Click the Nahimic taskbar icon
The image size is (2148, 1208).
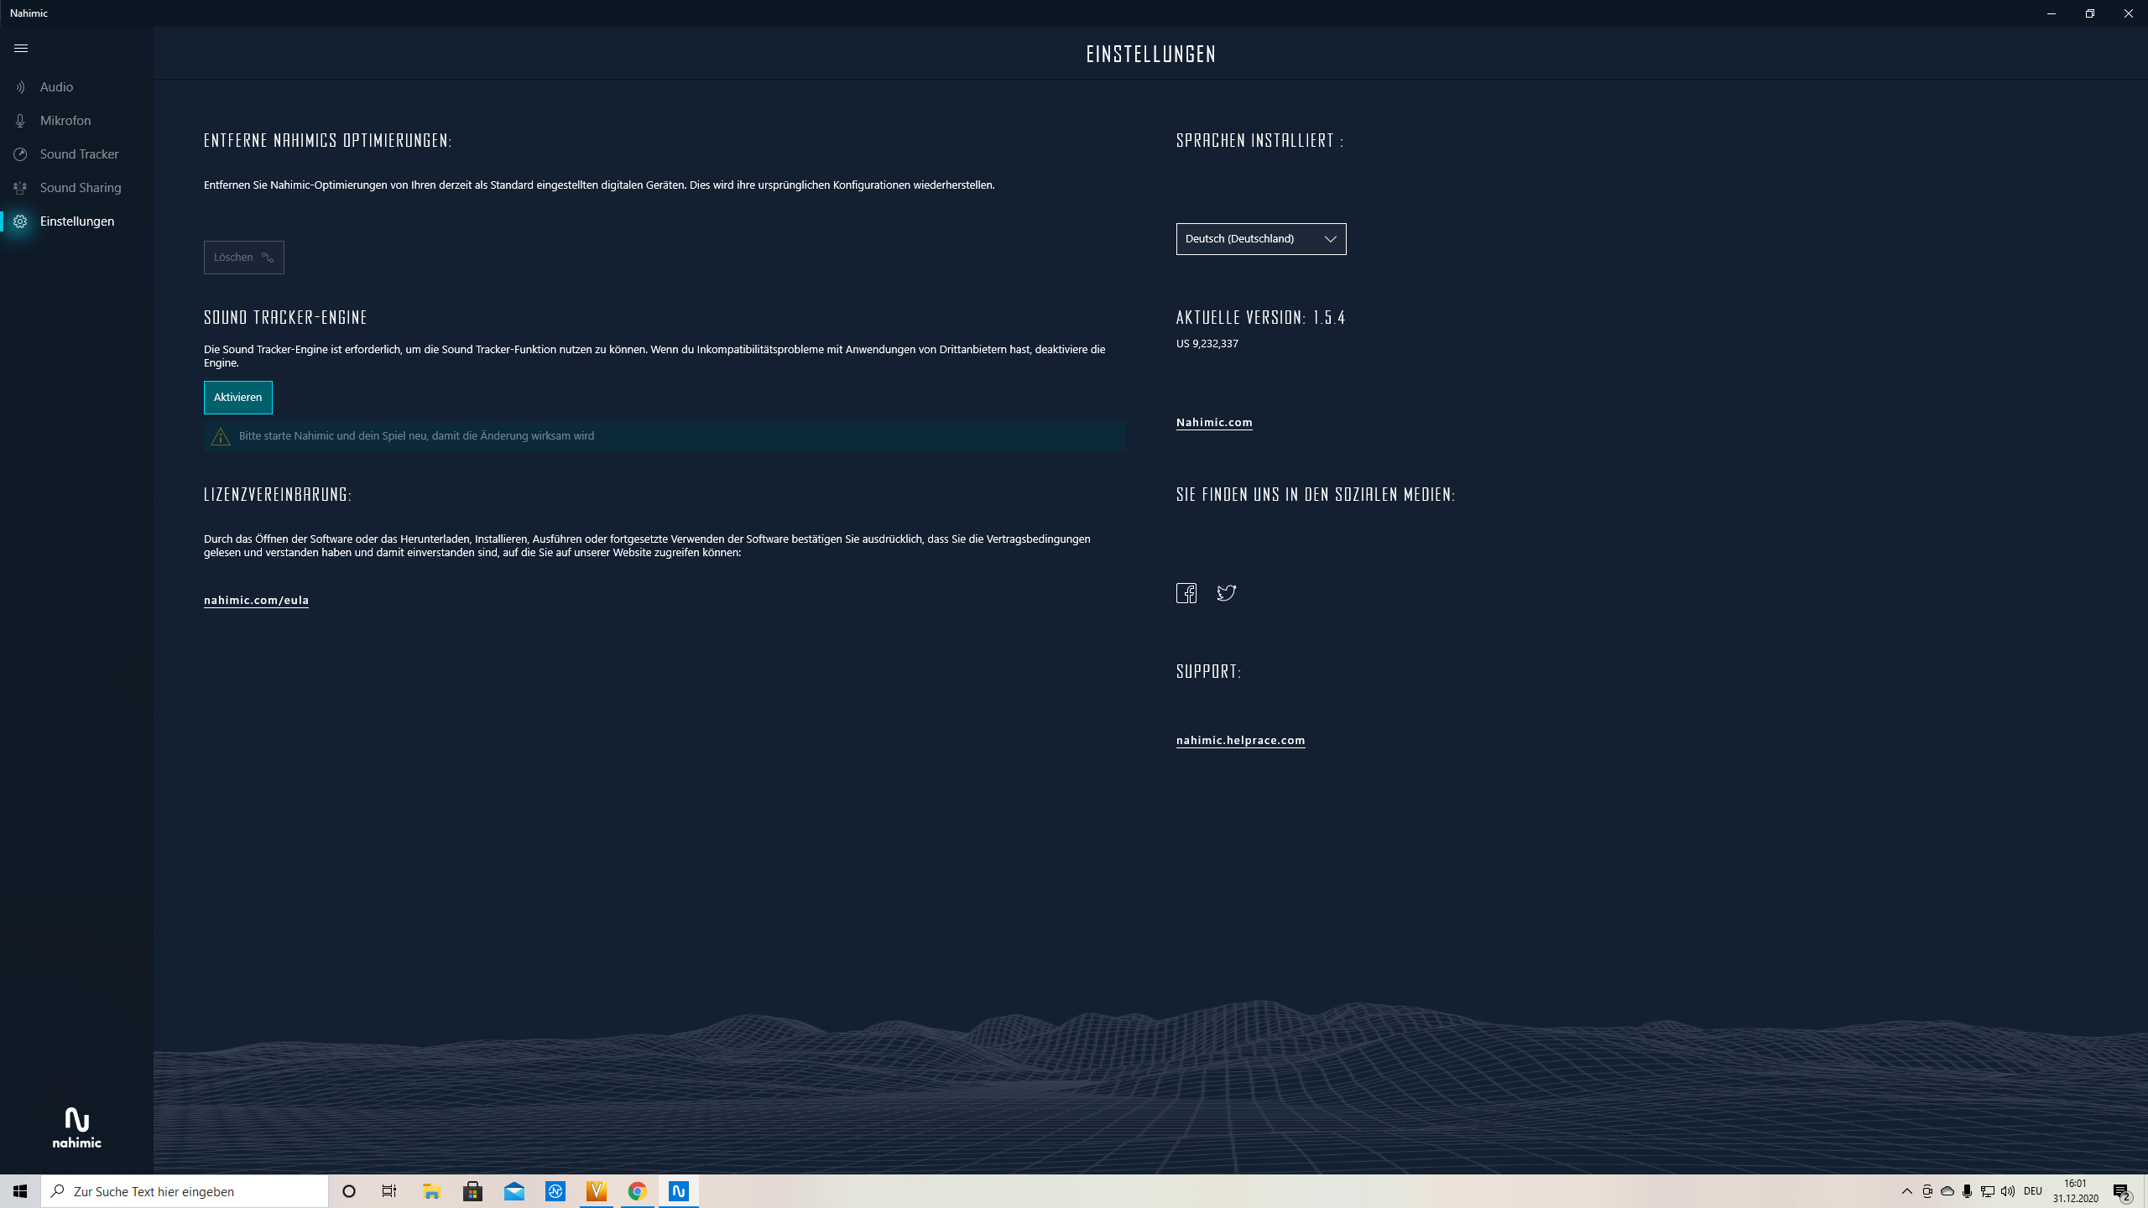tap(678, 1191)
